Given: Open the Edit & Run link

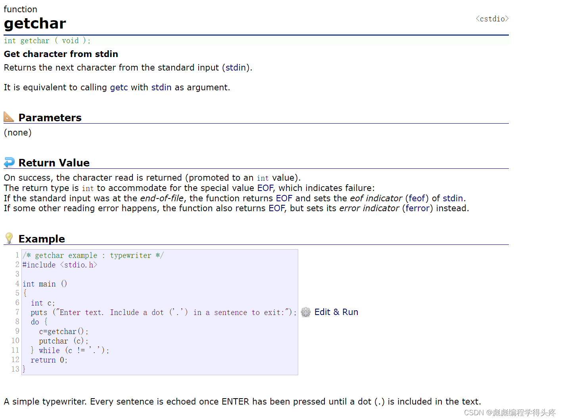Looking at the screenshot, I should coord(336,312).
